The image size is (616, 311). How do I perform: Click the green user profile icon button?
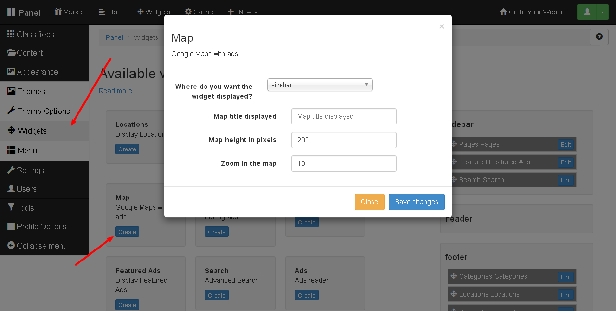coord(587,12)
